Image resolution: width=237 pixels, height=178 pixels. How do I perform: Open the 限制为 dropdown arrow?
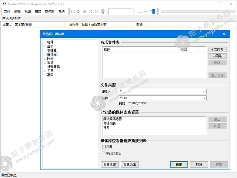coord(204,91)
